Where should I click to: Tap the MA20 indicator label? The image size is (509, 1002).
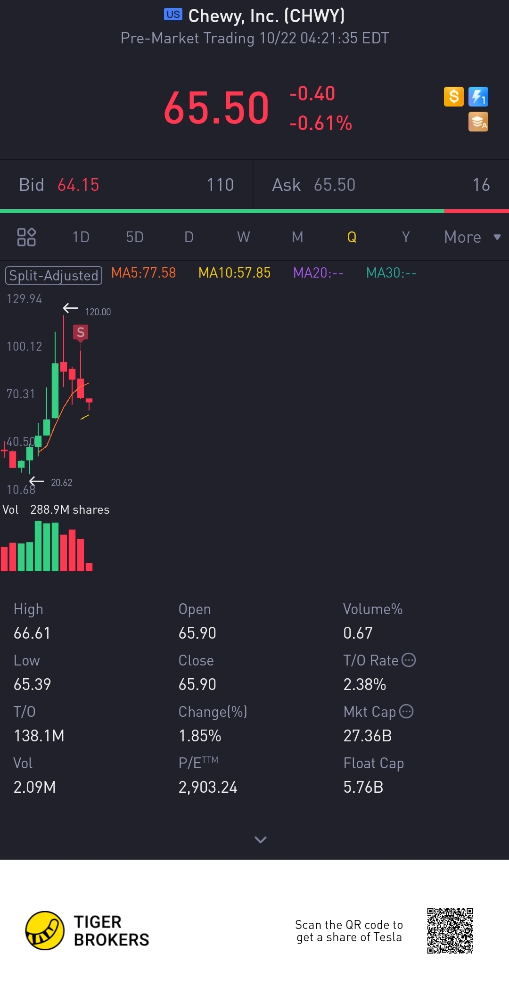(318, 273)
